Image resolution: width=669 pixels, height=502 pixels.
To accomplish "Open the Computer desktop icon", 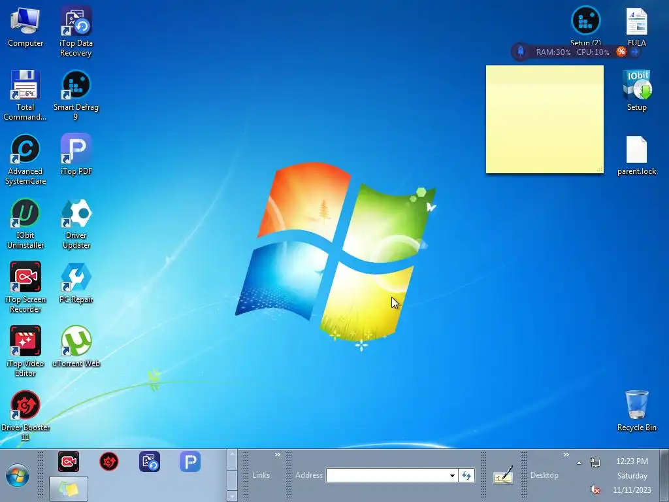I will [x=25, y=27].
